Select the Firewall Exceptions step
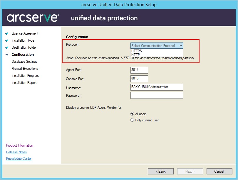 pyautogui.click(x=25, y=69)
